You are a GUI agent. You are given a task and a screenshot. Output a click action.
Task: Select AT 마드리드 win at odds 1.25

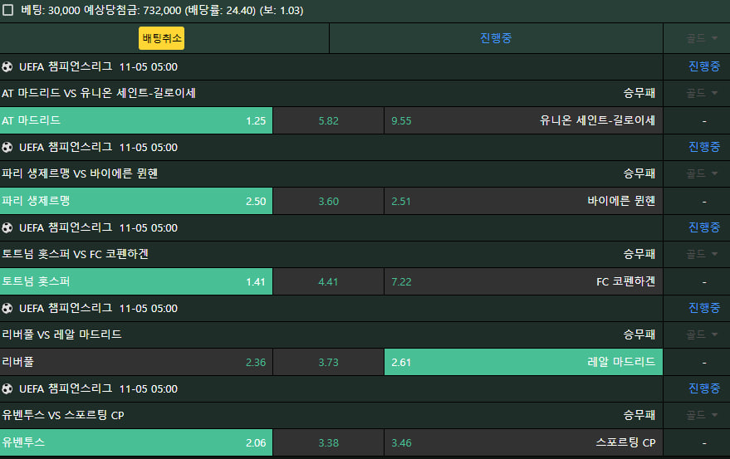pyautogui.click(x=136, y=120)
